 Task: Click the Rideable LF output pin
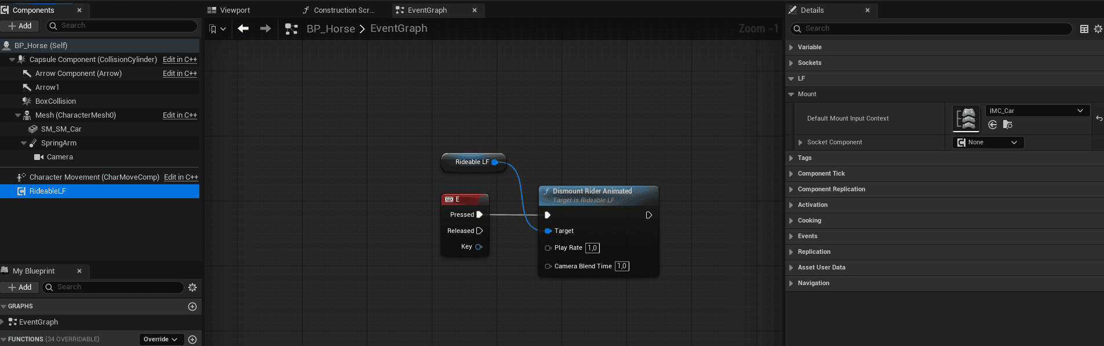click(495, 162)
